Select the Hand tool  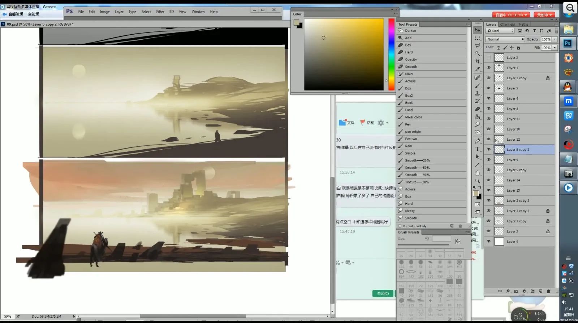[477, 173]
